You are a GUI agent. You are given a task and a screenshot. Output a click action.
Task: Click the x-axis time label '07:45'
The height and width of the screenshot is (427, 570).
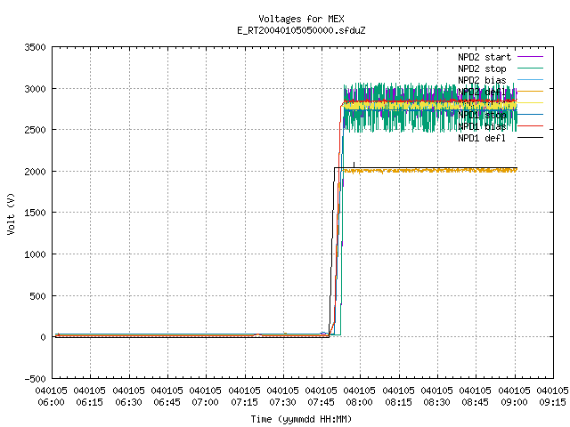tap(321, 403)
